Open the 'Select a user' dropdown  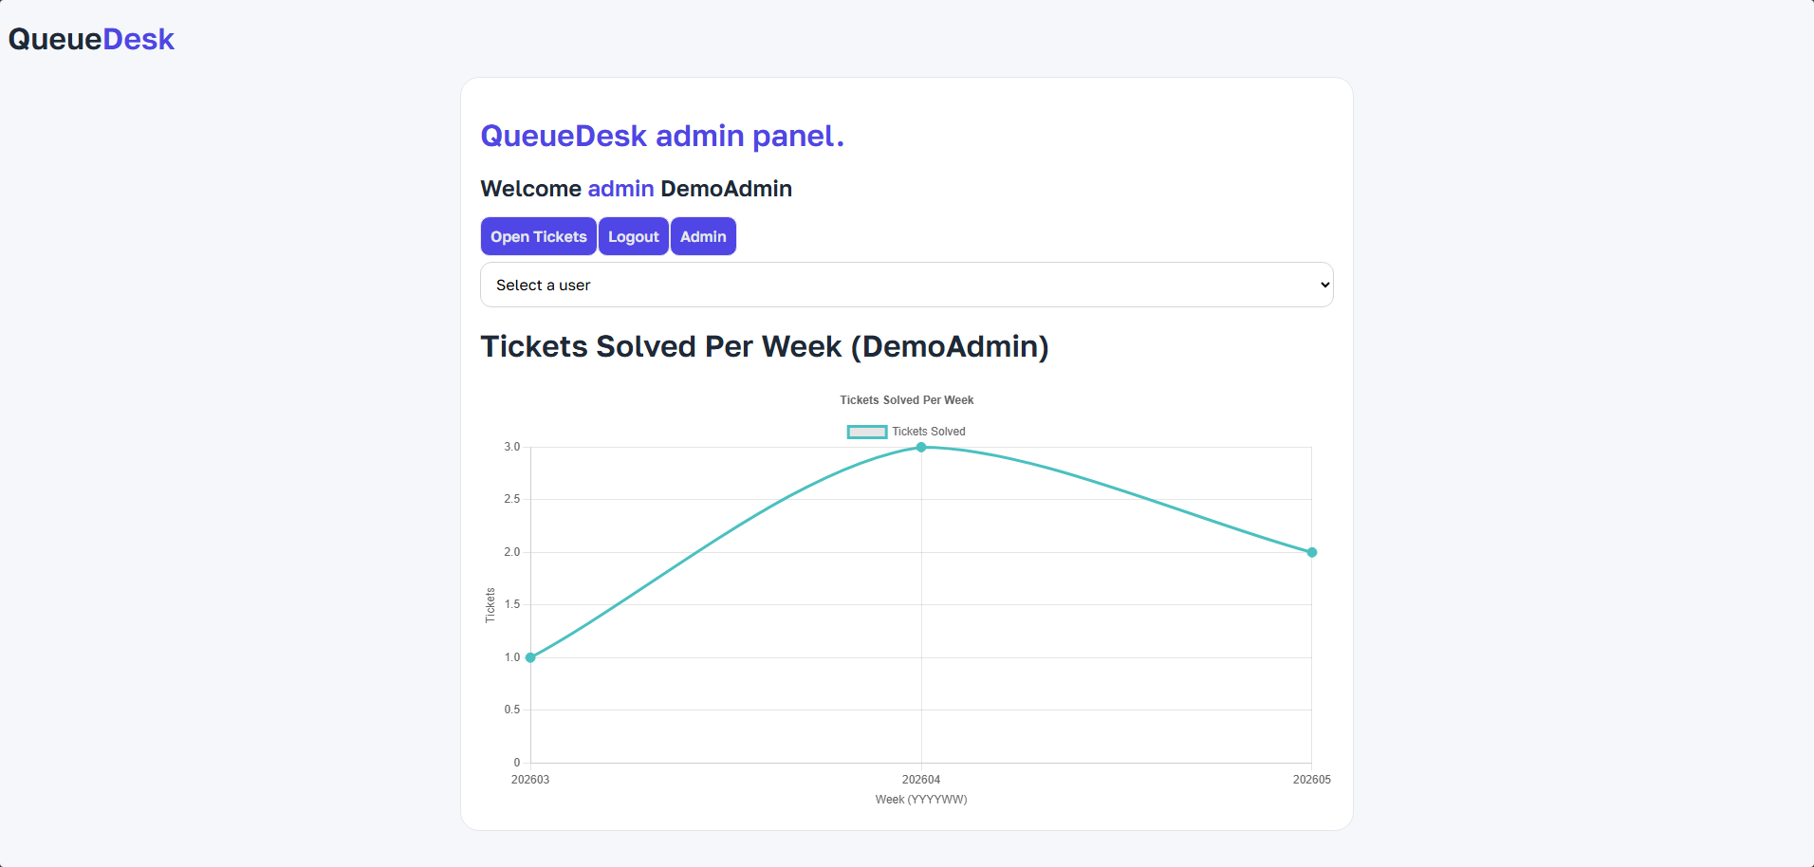[x=906, y=285]
